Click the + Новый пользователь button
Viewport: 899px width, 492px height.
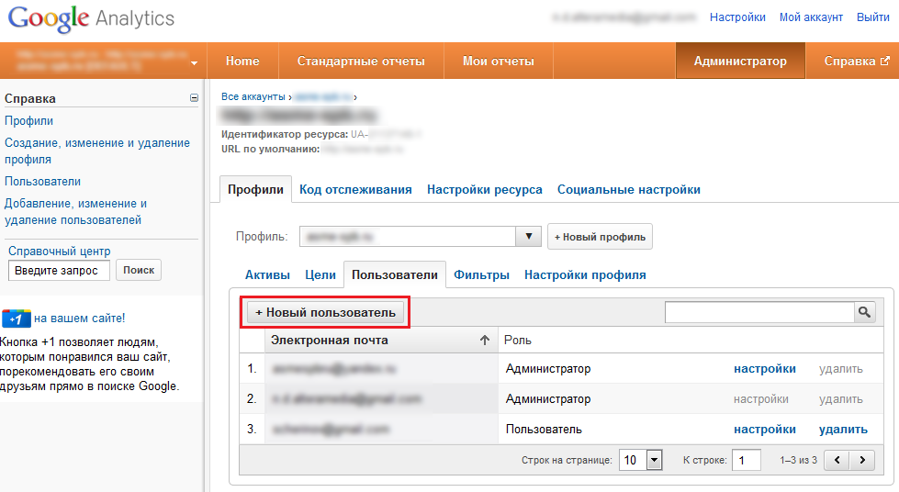click(x=325, y=312)
